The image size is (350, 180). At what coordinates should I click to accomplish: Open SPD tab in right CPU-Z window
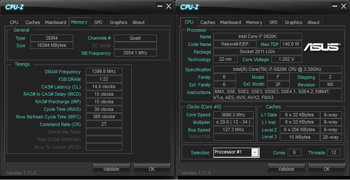pos(273,22)
